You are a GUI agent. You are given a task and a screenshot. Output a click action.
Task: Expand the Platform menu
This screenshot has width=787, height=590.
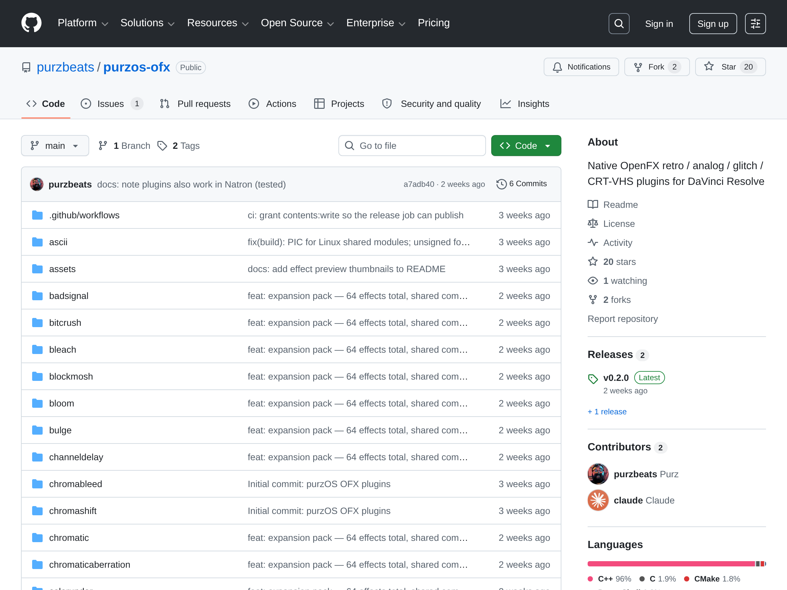(x=83, y=23)
